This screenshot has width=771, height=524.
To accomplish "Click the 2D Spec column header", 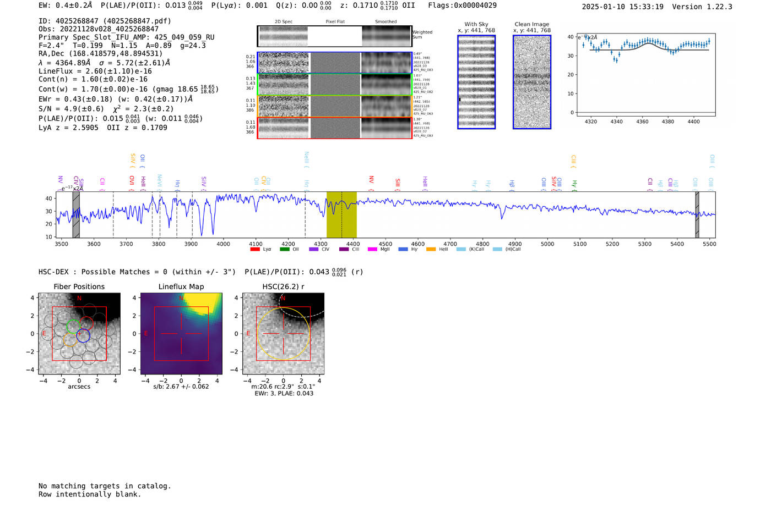I will pos(284,21).
